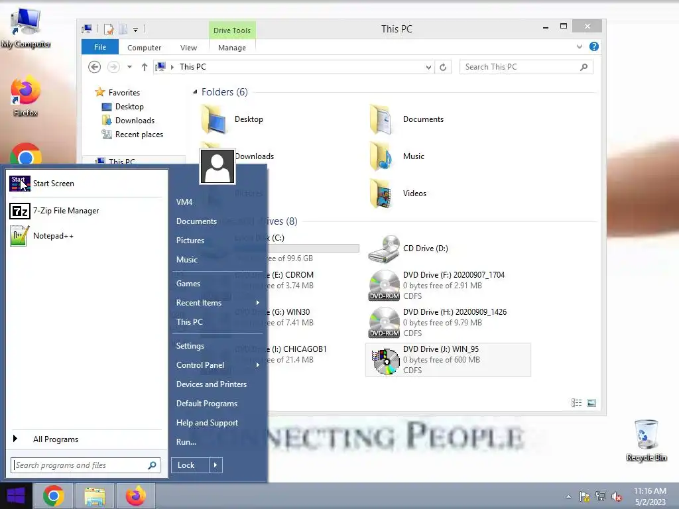The image size is (679, 509).
Task: Click the Search This PC field
Action: tap(526, 67)
